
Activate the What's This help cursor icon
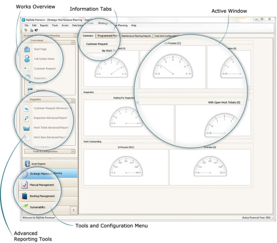pos(36,30)
